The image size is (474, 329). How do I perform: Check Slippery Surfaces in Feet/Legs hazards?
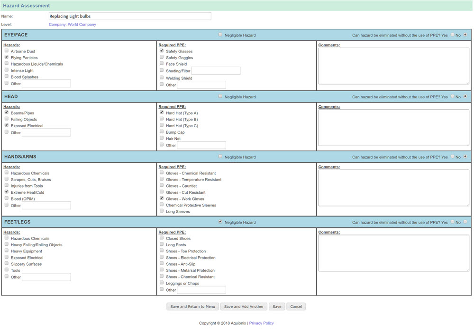click(x=7, y=263)
